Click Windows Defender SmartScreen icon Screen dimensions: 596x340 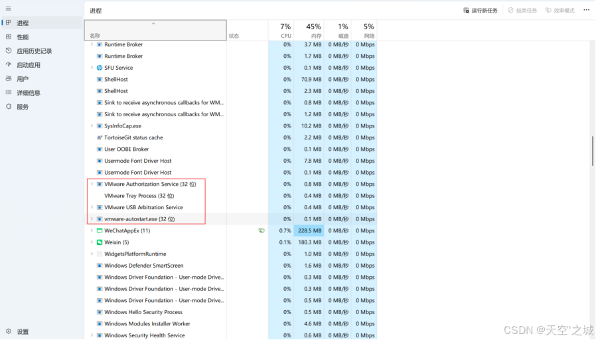point(100,266)
